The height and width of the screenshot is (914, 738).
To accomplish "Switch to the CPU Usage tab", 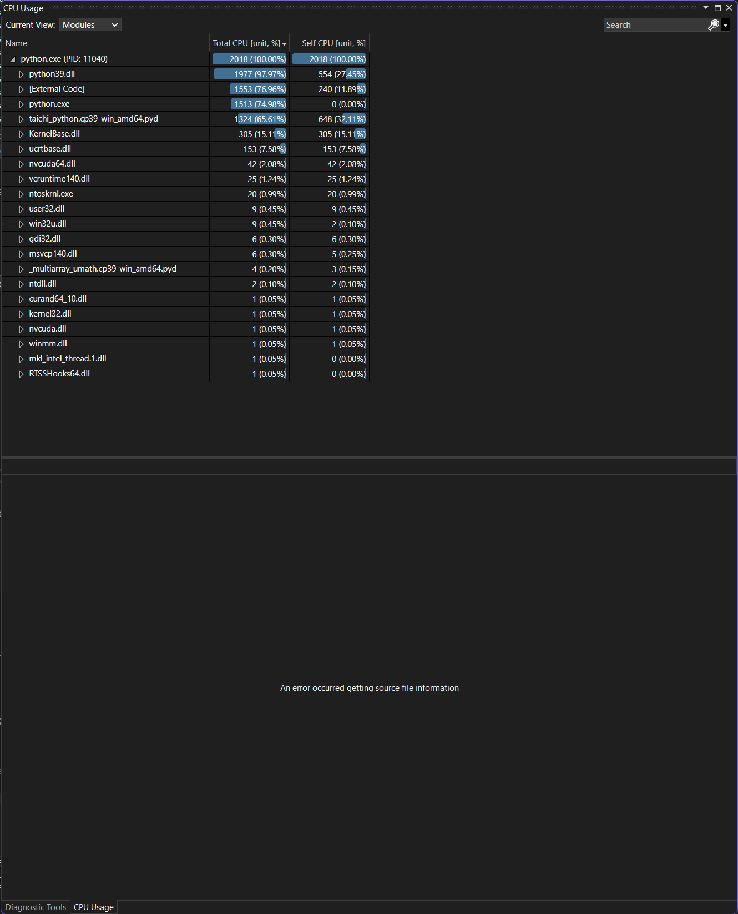I will click(x=94, y=907).
